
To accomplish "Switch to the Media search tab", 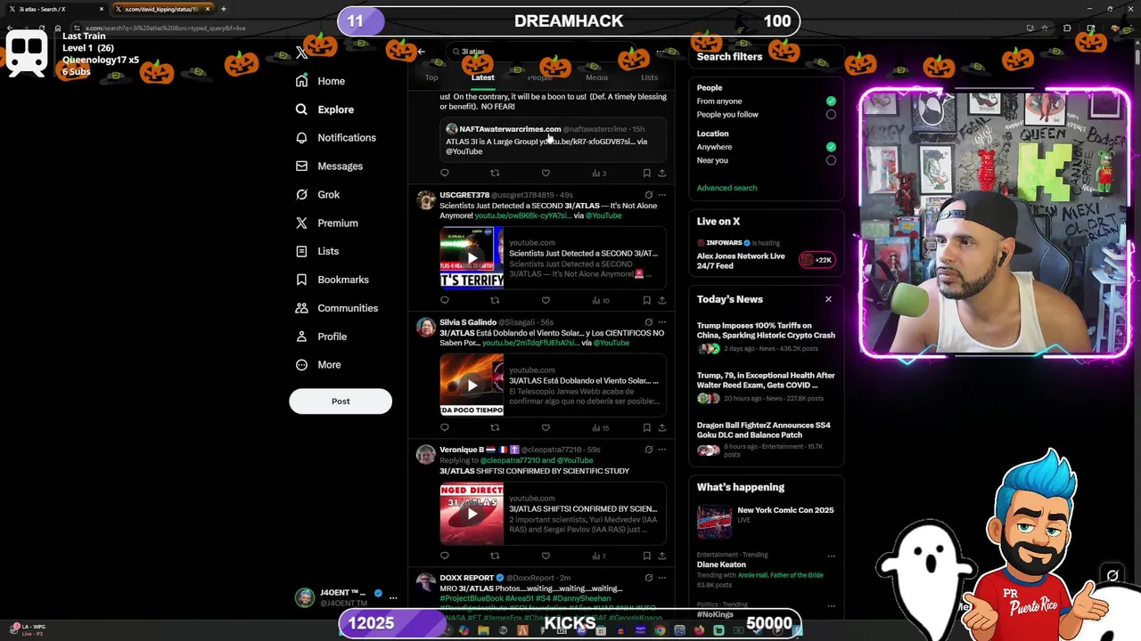I will tap(596, 77).
